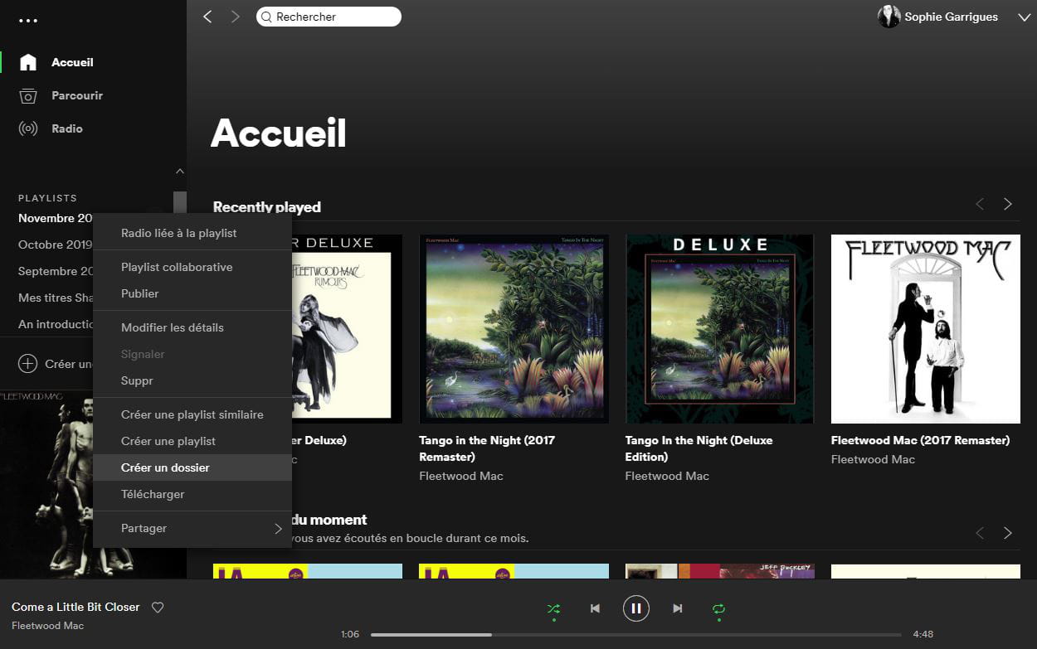Toggle shuffle playback
The image size is (1037, 649).
(x=553, y=609)
